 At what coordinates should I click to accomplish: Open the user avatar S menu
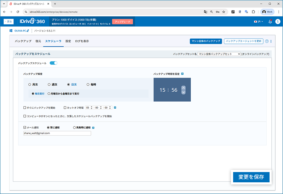coord(278,22)
